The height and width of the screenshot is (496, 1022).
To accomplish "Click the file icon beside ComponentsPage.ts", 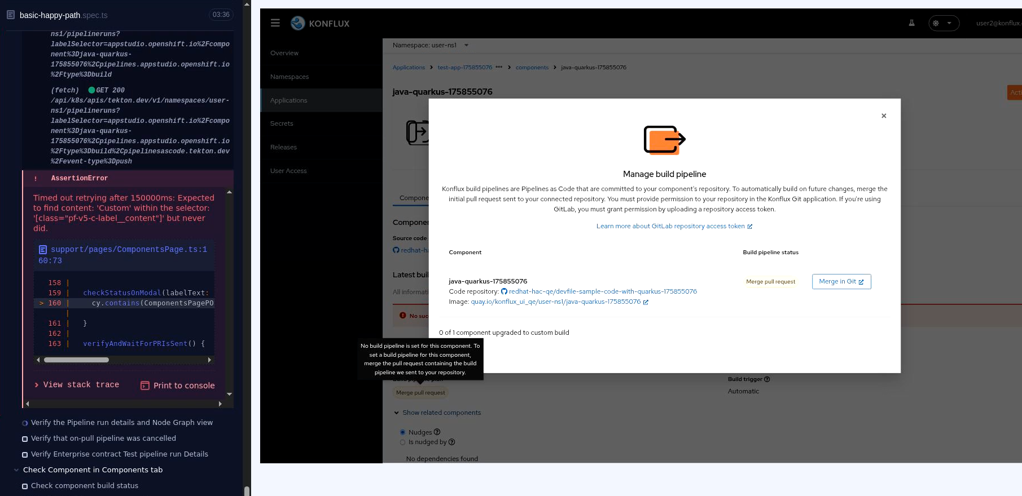I will click(42, 249).
